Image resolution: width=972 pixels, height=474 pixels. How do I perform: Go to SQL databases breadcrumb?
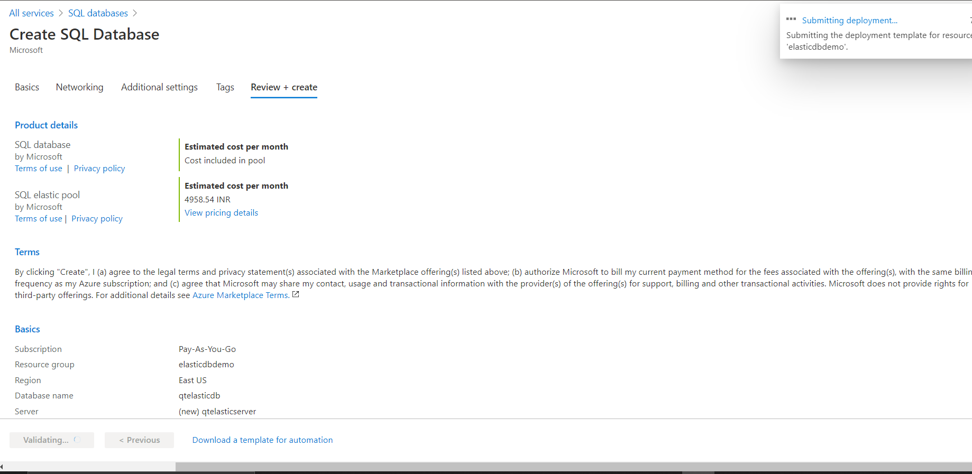[98, 13]
